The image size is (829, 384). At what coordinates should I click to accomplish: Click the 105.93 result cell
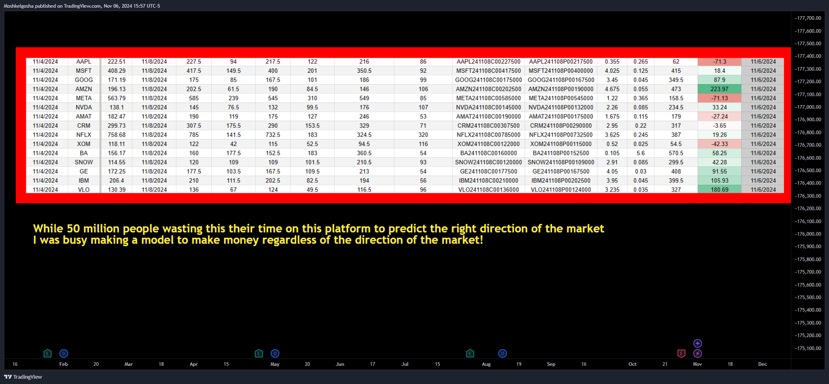(720, 181)
